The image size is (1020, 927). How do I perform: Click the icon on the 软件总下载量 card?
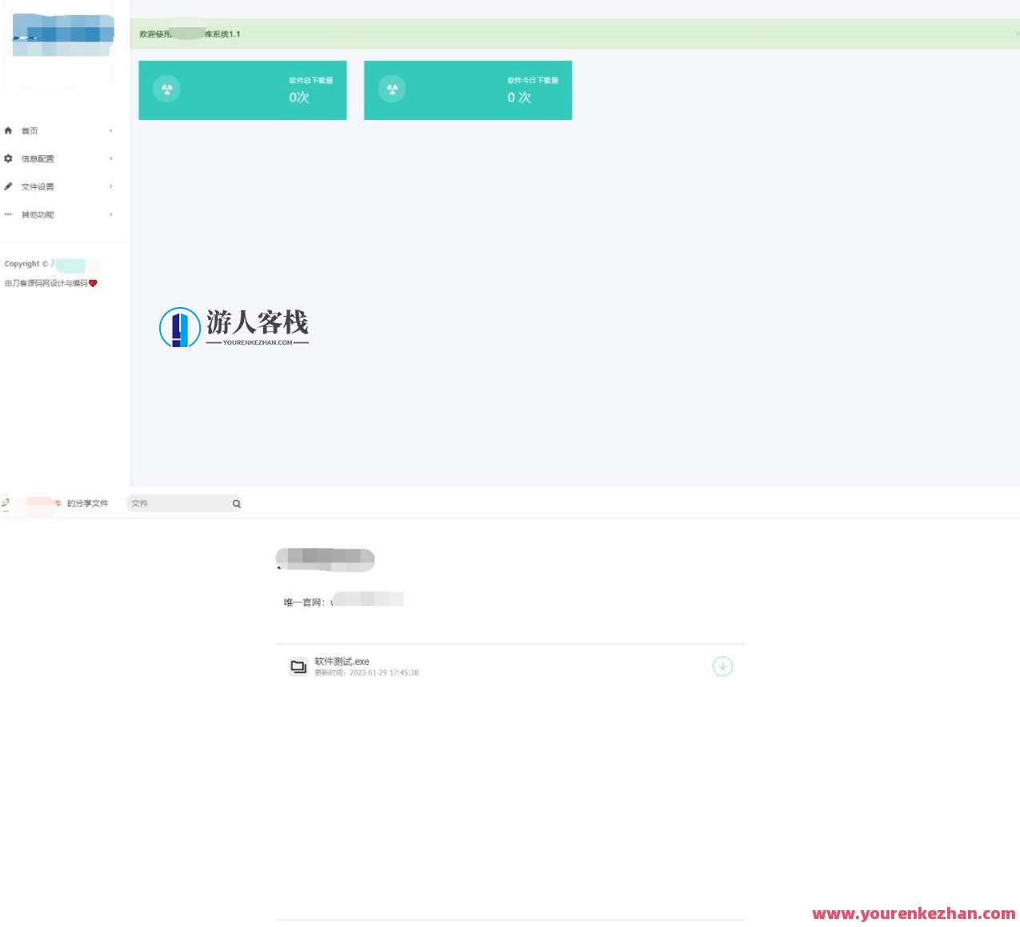coord(166,89)
